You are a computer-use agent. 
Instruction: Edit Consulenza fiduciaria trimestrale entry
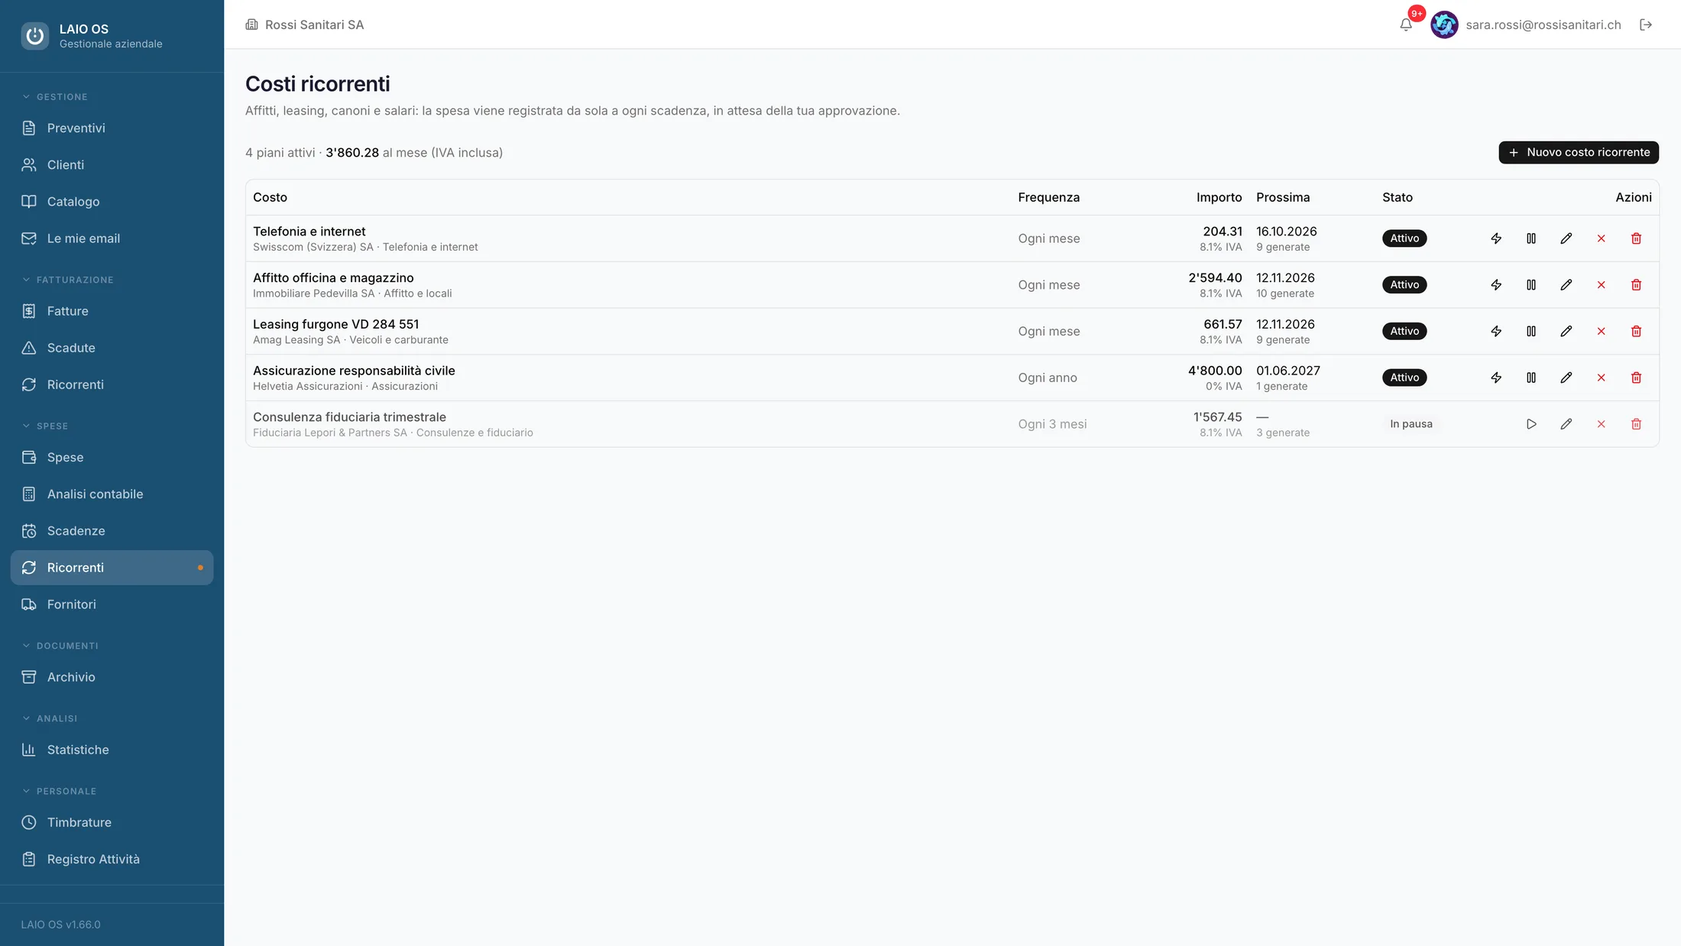1566,424
